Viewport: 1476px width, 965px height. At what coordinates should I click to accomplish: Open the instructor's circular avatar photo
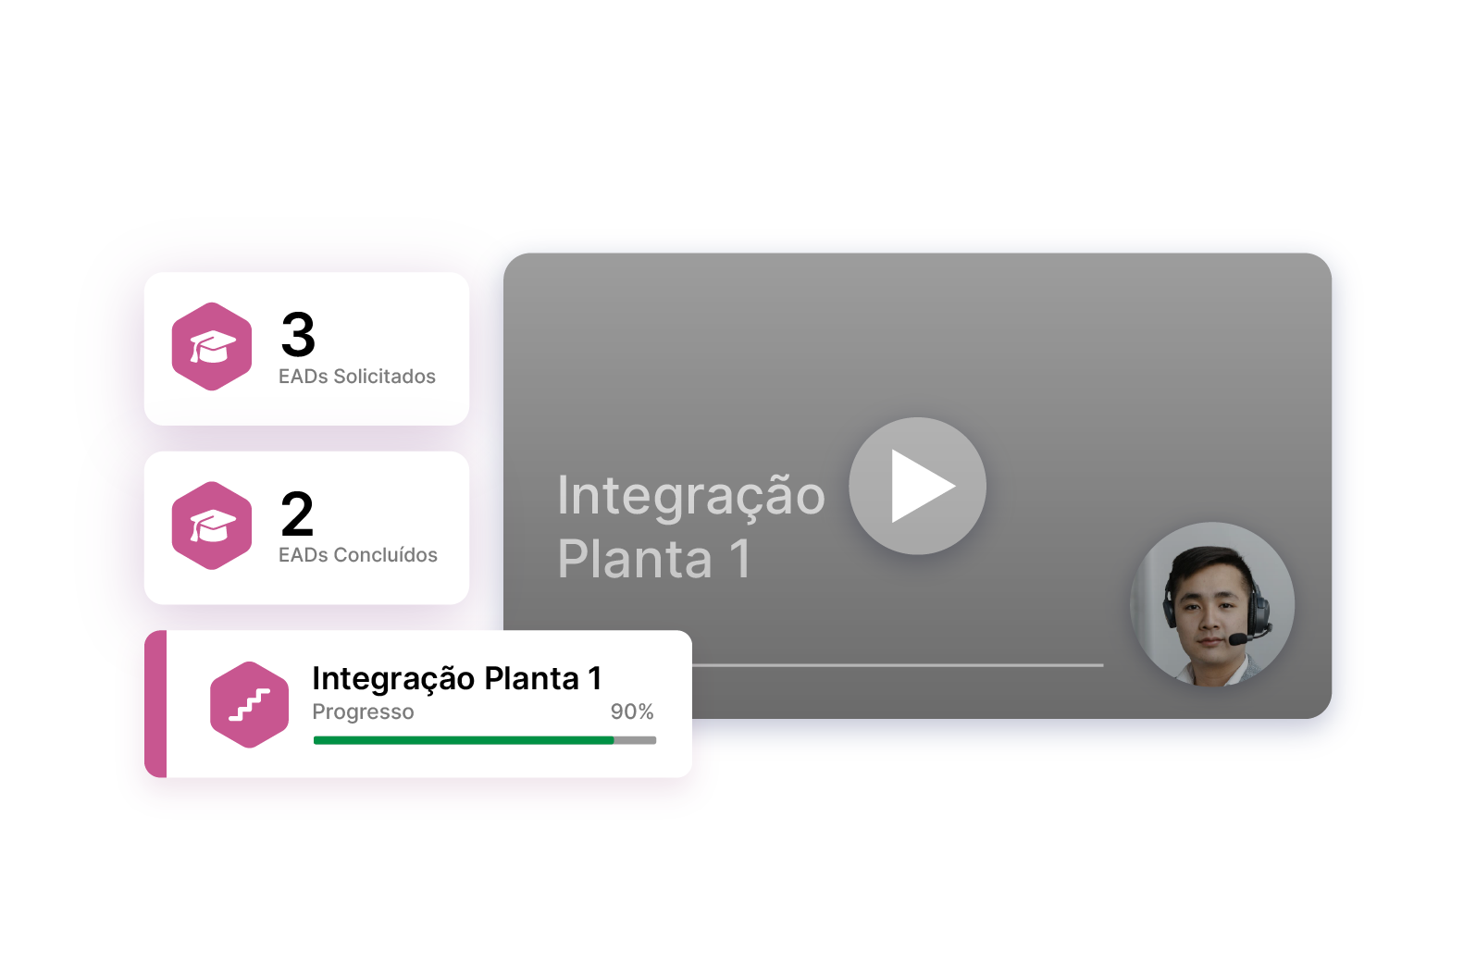click(x=1212, y=604)
